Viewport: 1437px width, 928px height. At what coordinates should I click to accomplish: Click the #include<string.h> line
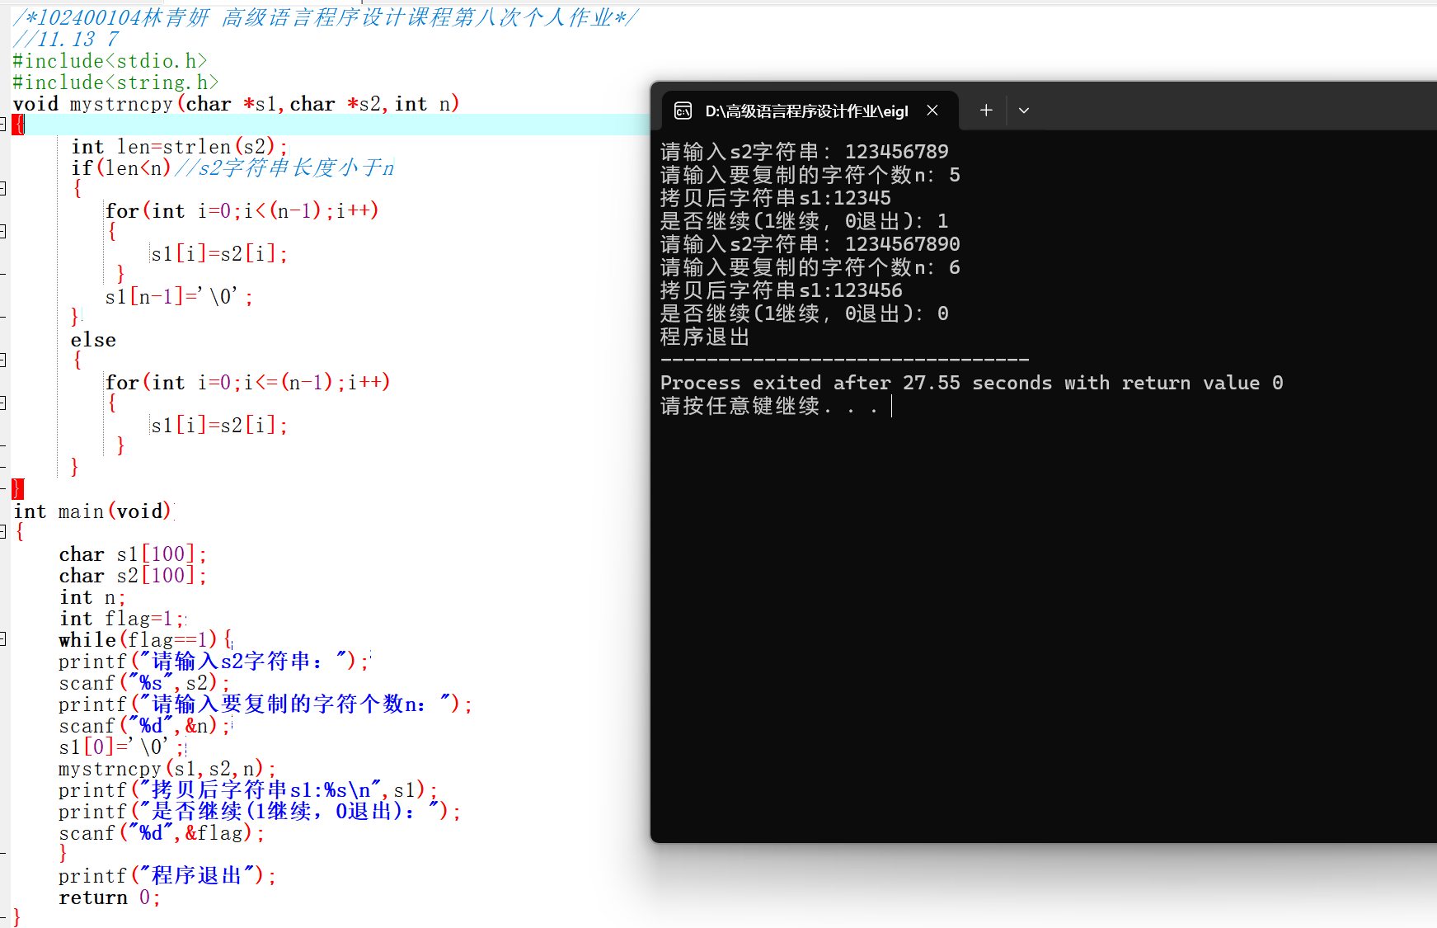point(115,82)
